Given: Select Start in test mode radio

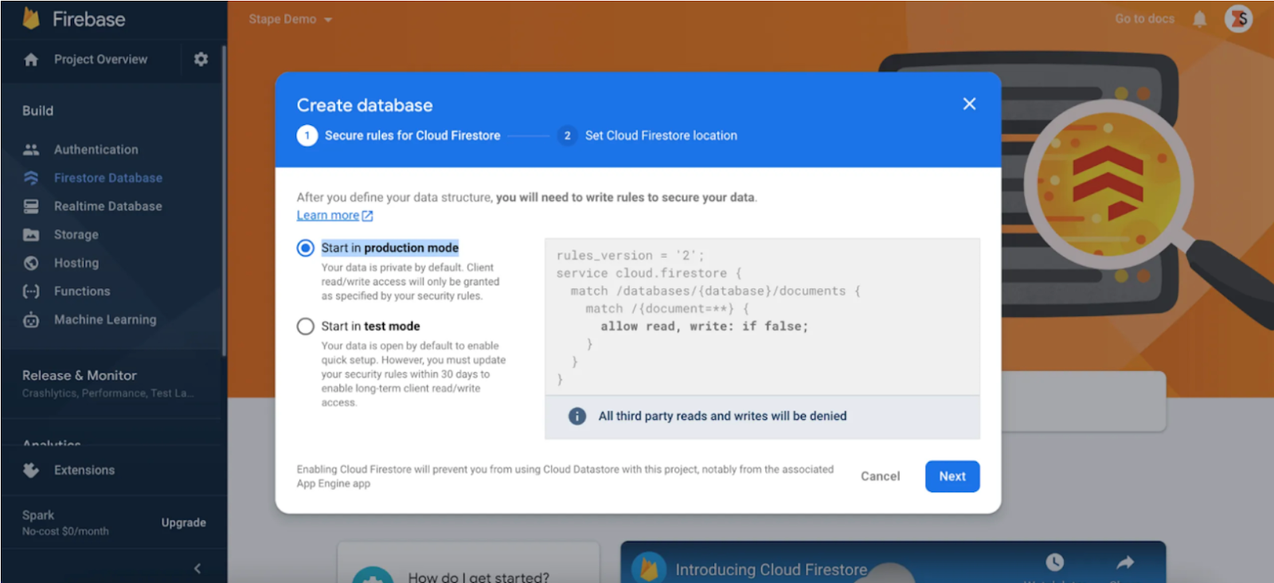Looking at the screenshot, I should click(306, 327).
